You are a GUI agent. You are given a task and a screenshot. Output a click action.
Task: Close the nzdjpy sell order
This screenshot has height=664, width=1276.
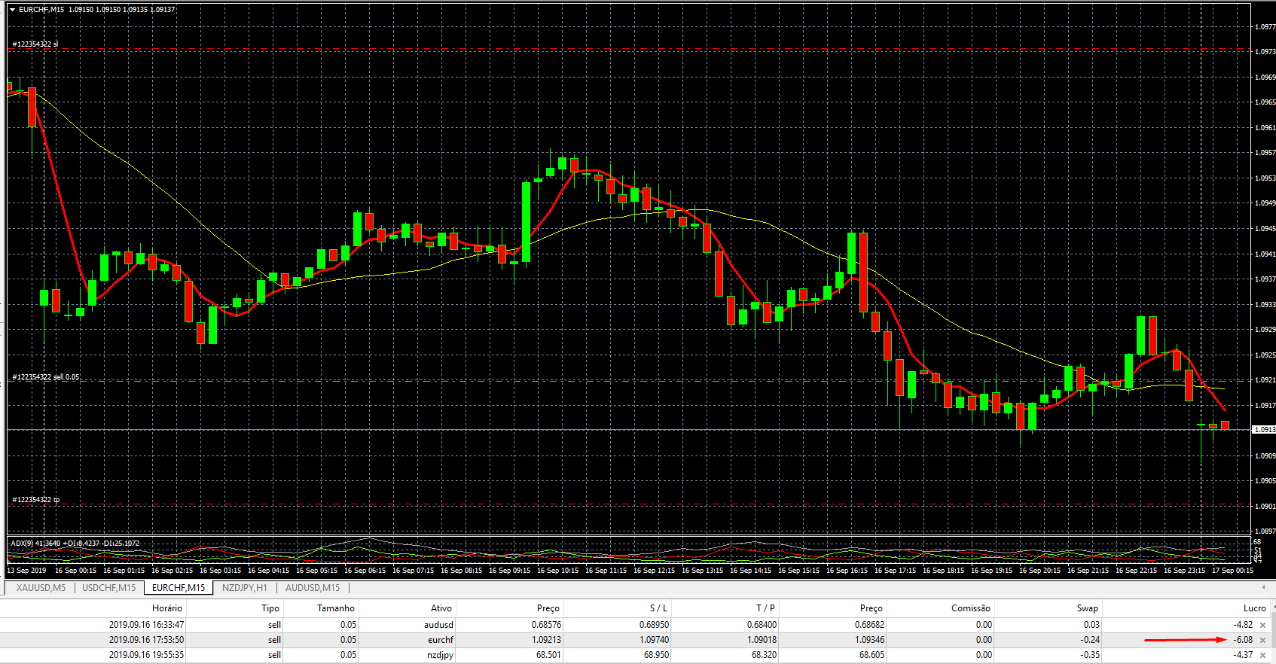point(1263,655)
